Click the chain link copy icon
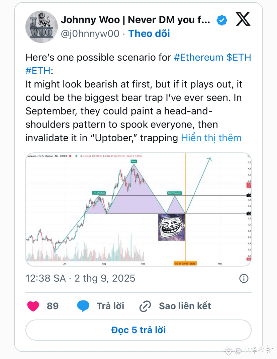The width and height of the screenshot is (277, 359). [145, 306]
